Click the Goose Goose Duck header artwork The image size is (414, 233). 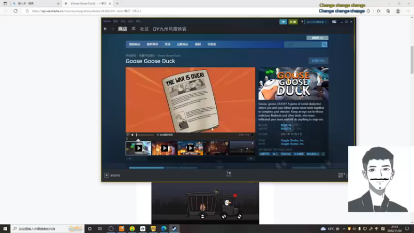tap(293, 83)
